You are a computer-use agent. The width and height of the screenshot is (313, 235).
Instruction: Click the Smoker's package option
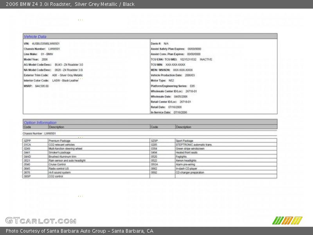59,152
